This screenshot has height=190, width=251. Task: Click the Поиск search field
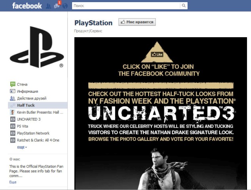(x=126, y=6)
